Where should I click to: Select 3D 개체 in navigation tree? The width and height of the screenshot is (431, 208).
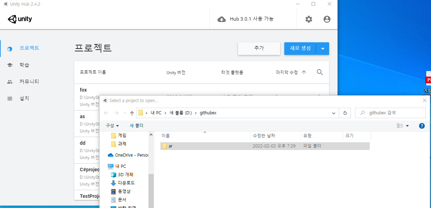tap(122, 175)
